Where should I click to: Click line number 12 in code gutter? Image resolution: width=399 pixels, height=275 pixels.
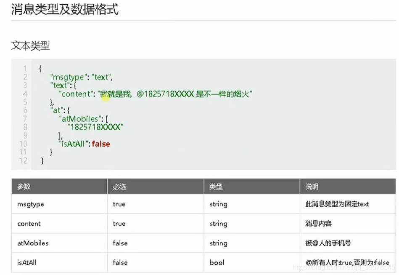[23, 160]
